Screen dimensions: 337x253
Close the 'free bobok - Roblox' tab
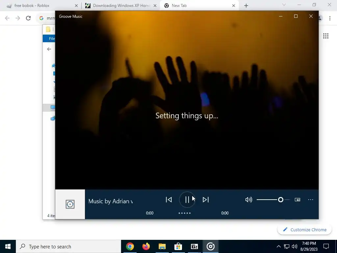click(76, 6)
